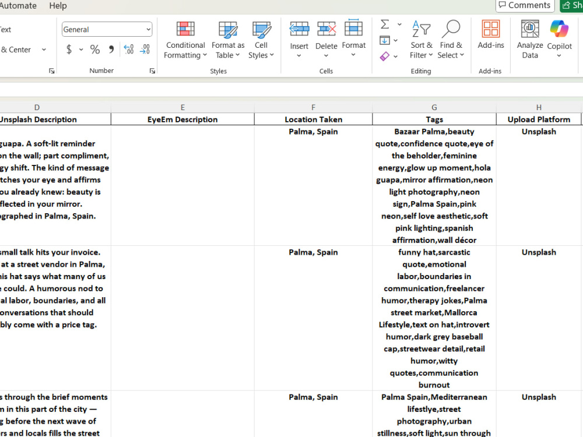Click the Fill down icon
This screenshot has height=437, width=583.
[x=385, y=40]
